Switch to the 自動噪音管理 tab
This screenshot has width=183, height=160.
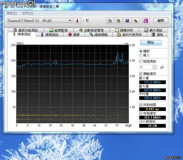pyautogui.click(x=91, y=30)
